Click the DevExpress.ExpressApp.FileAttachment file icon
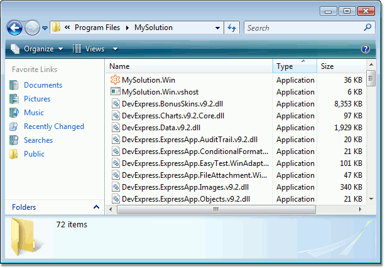The image size is (385, 268). [x=116, y=175]
